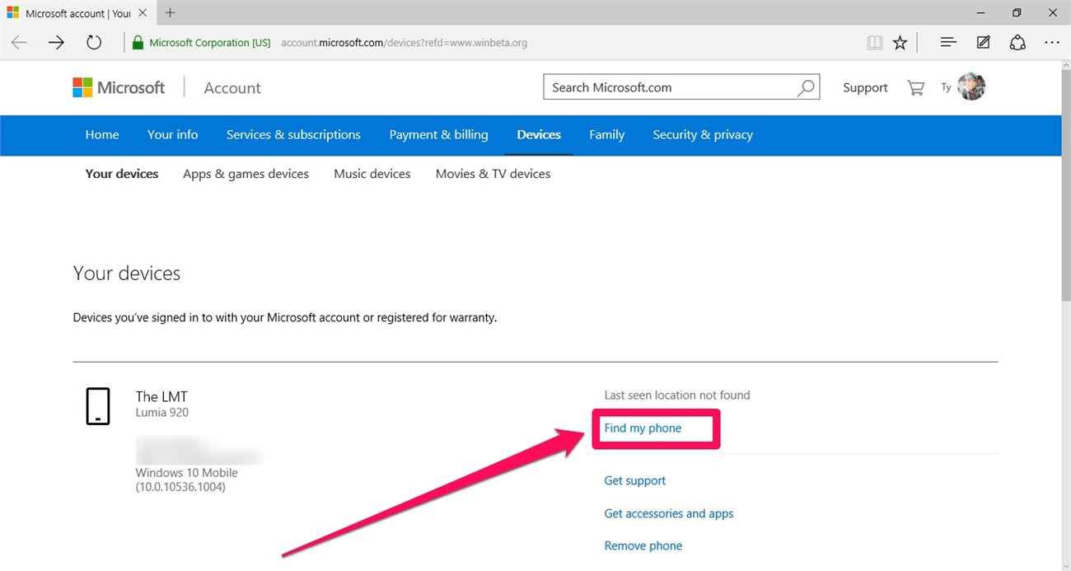Click the '(10.0.10536.1004)' version text

click(x=180, y=487)
